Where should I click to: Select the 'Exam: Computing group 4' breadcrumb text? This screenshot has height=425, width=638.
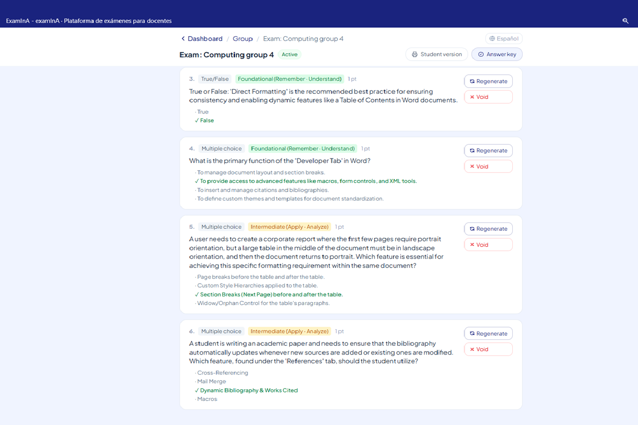point(303,39)
